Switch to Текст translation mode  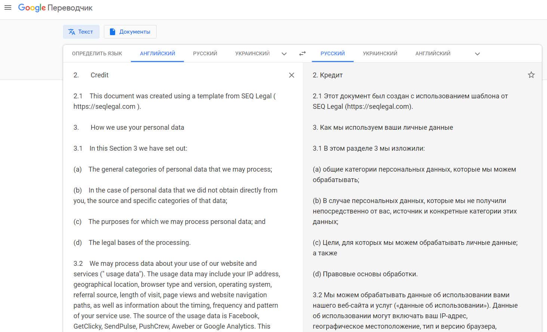(81, 32)
